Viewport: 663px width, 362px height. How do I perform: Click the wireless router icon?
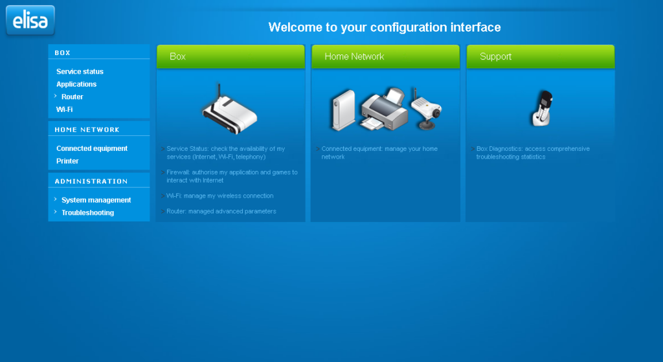click(229, 110)
